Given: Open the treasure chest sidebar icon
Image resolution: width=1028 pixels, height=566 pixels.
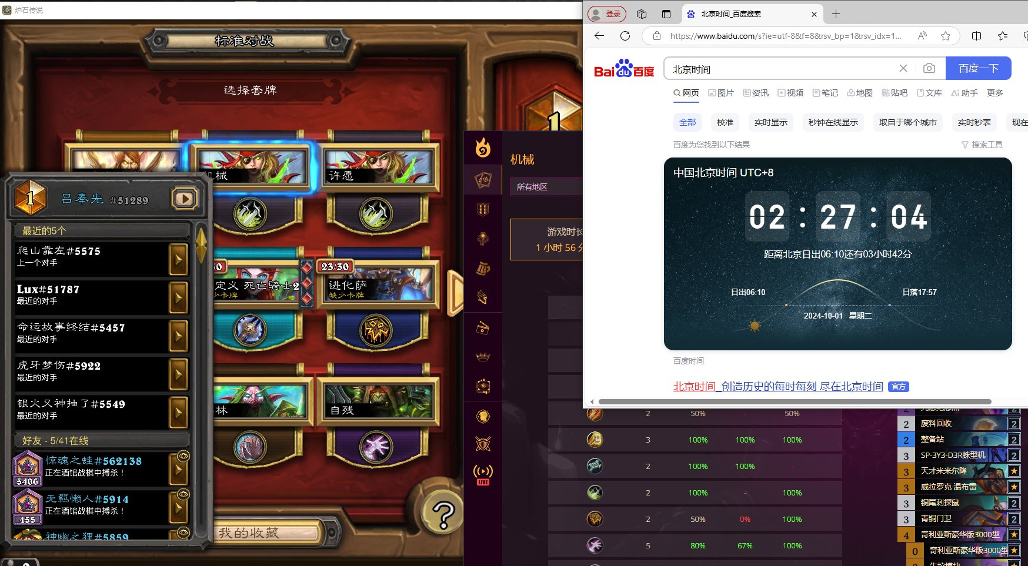Looking at the screenshot, I should coord(483,386).
